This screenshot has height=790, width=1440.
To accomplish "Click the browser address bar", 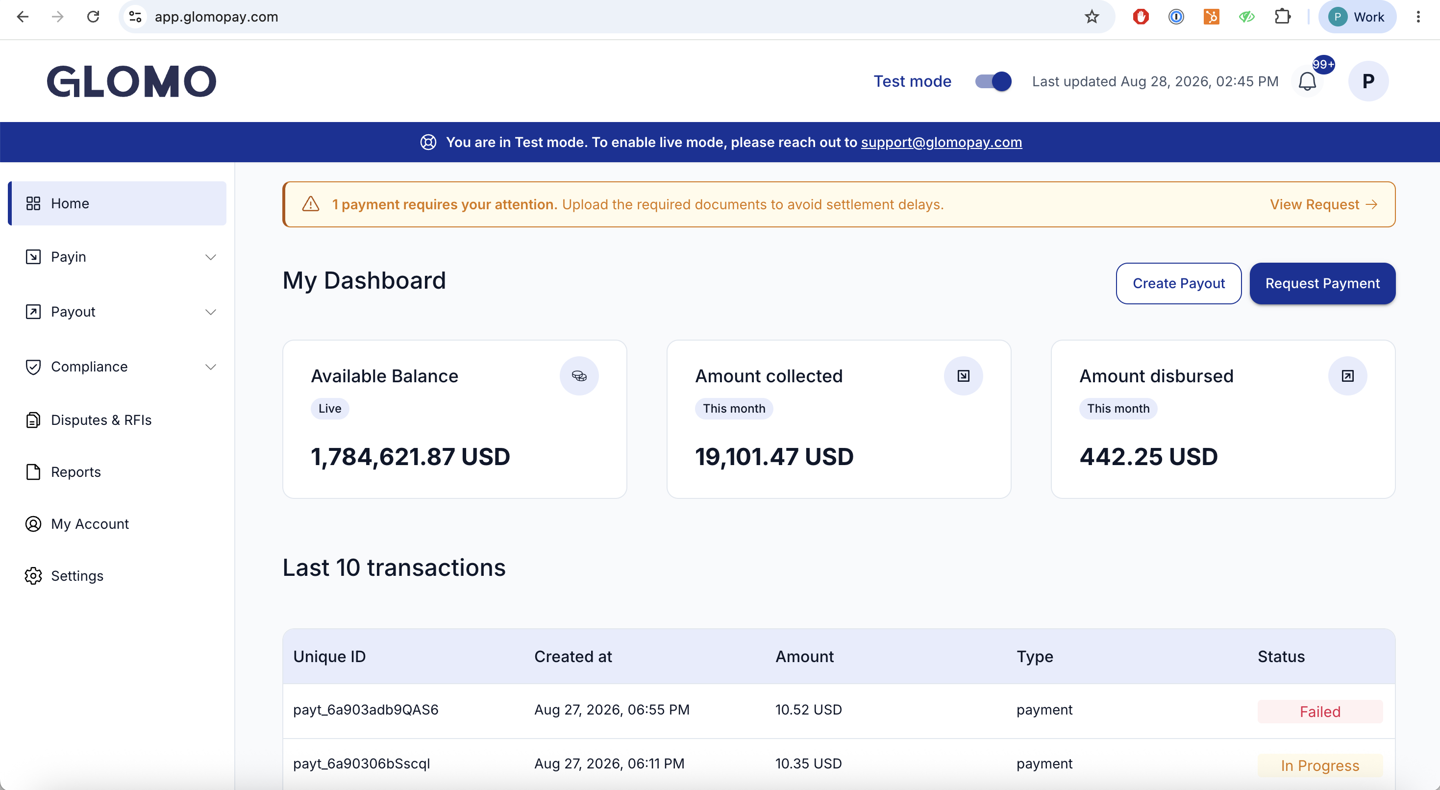I will (x=615, y=17).
